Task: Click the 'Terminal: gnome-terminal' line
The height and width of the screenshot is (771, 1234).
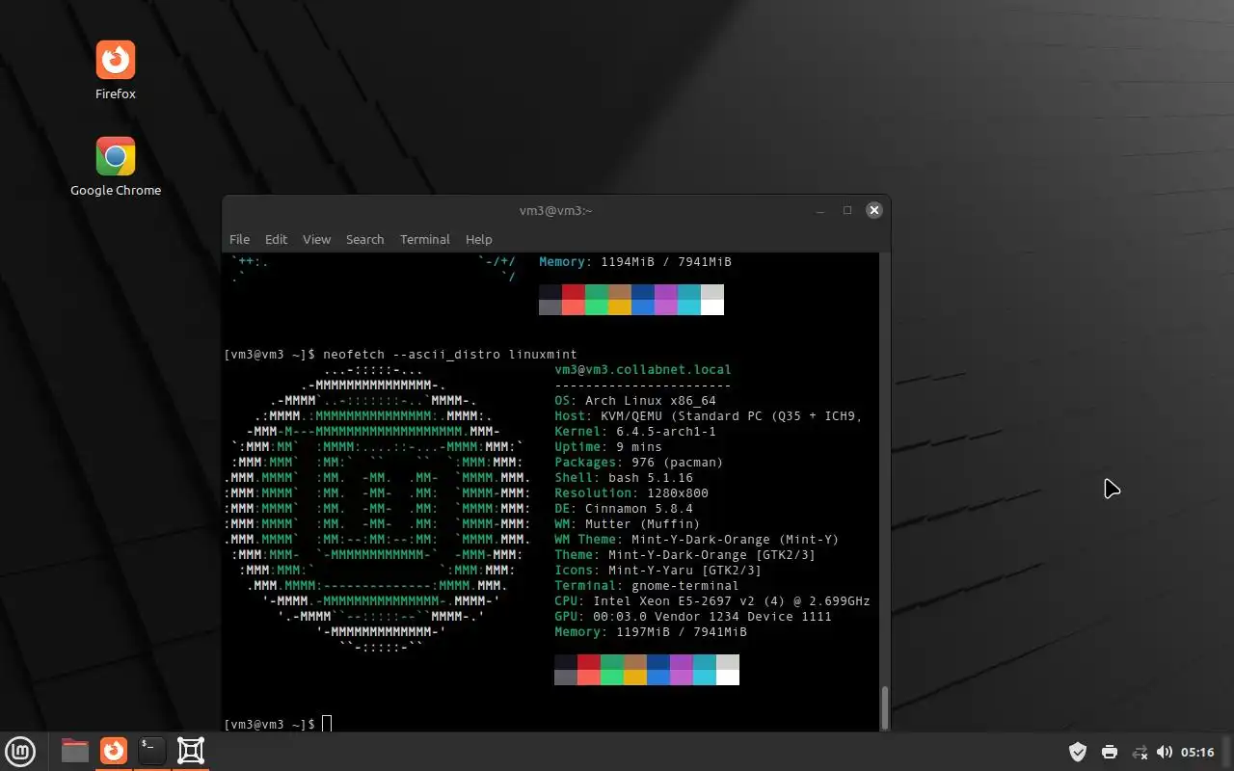Action: point(647,585)
